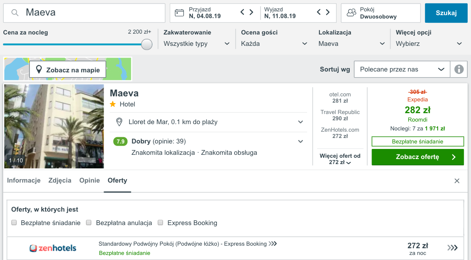This screenshot has height=260, width=471.
Task: Open the Sortuj wg Polecane przez nas dropdown
Action: coord(402,69)
